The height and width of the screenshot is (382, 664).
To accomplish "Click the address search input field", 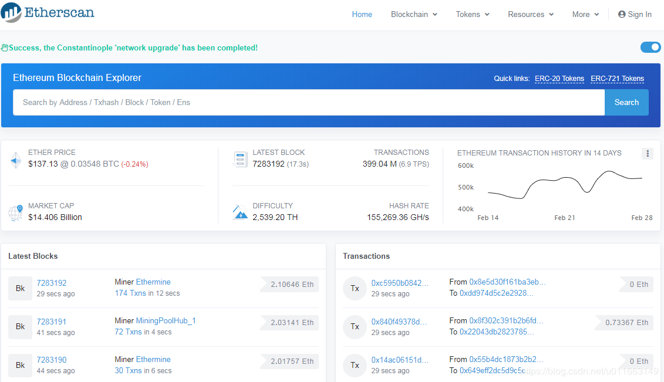I will [x=309, y=102].
